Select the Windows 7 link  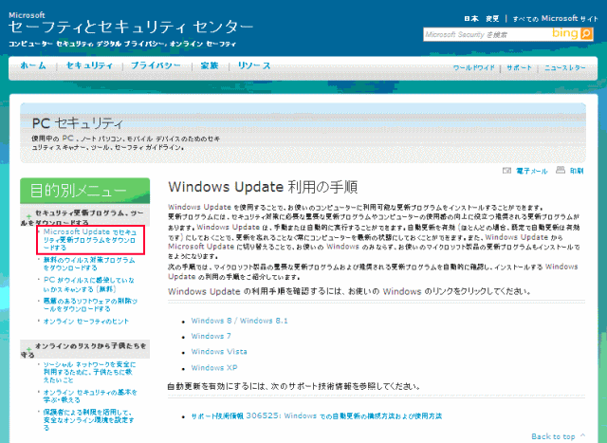point(211,336)
